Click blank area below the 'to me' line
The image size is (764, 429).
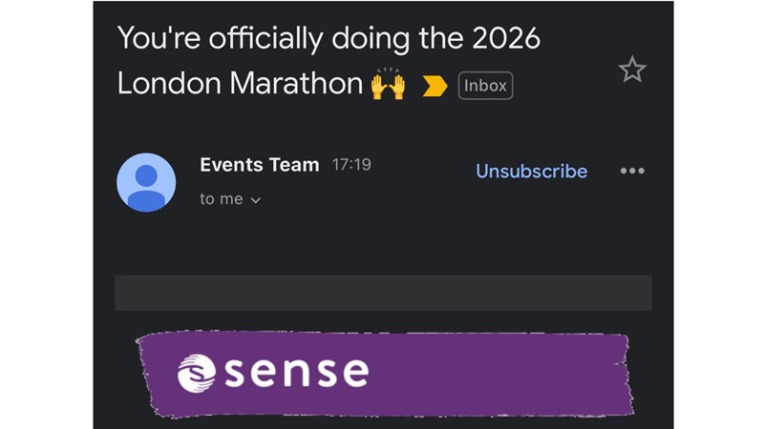pos(382,243)
